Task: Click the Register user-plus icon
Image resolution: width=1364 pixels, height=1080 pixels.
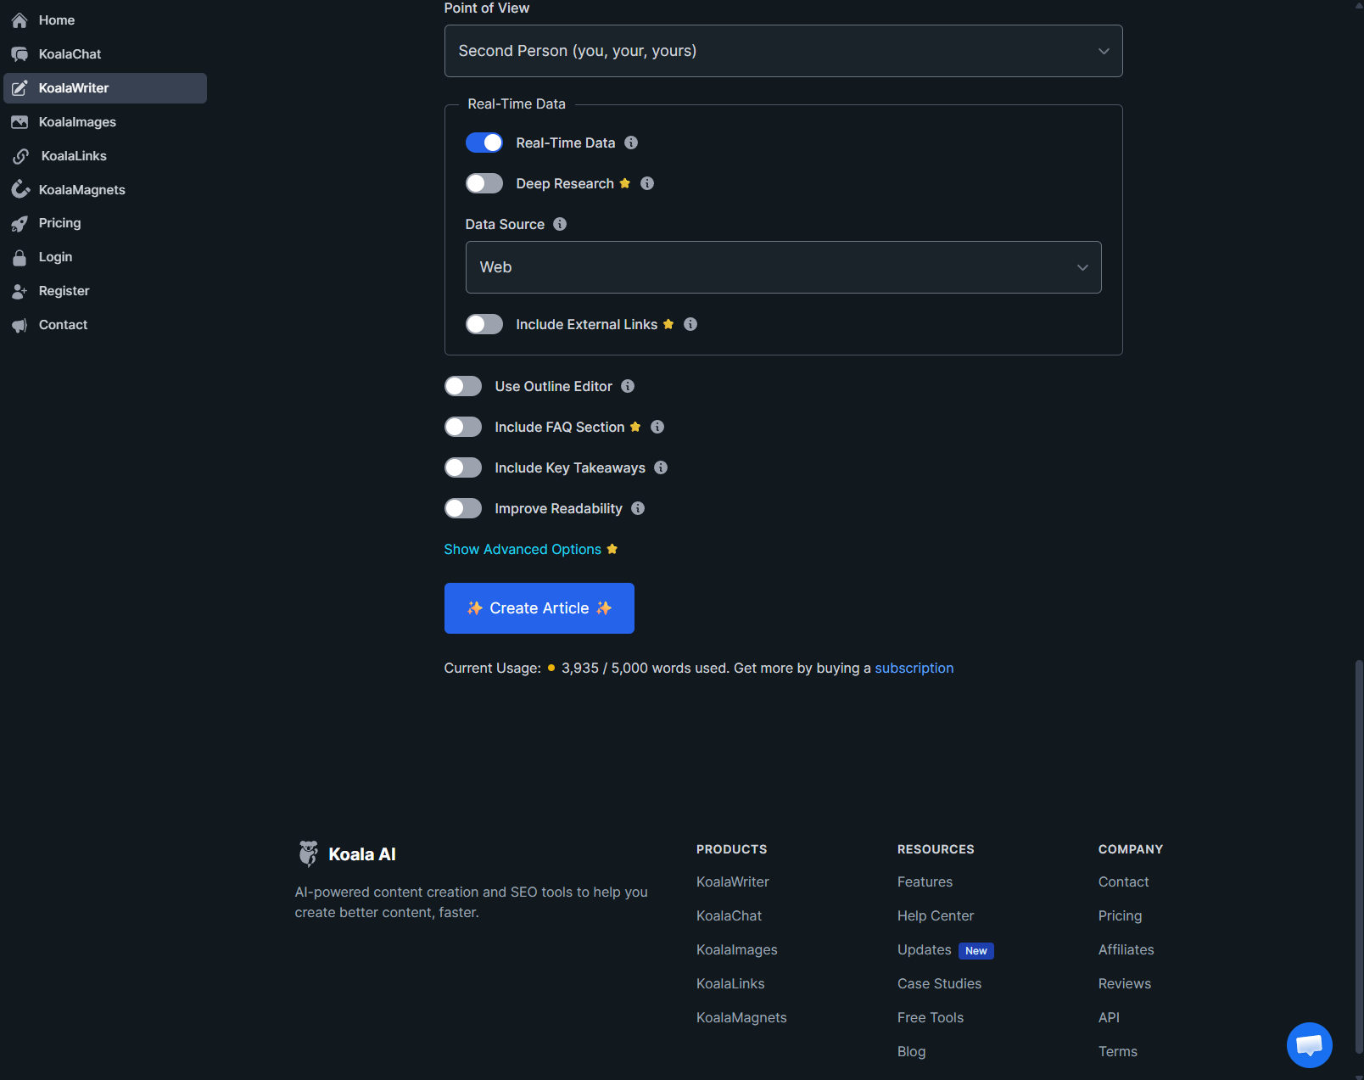Action: click(x=20, y=291)
